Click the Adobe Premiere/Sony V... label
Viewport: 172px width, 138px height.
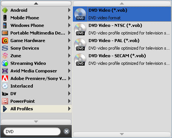(x=39, y=78)
